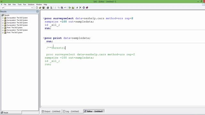The width and height of the screenshot is (205, 115).
Task: Click the New Library toolbar icon
Action: click(x=70, y=8)
